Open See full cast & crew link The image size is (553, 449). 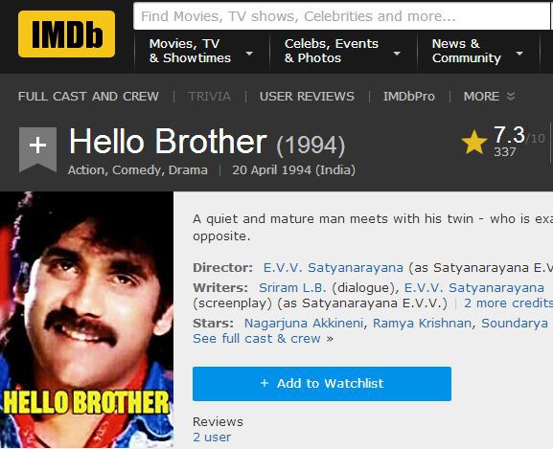click(257, 338)
